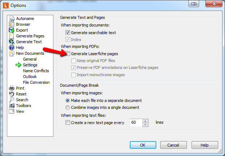Select the Print category label

point(20,88)
